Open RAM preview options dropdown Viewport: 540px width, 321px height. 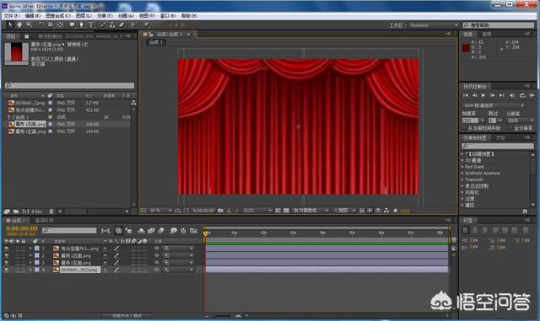pyautogui.click(x=493, y=105)
